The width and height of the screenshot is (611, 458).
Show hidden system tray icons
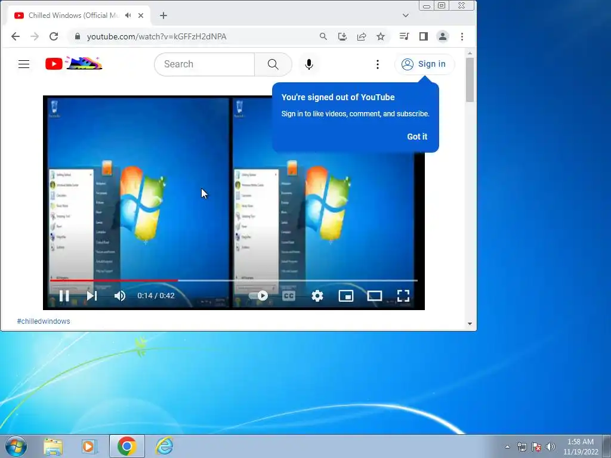pyautogui.click(x=507, y=447)
